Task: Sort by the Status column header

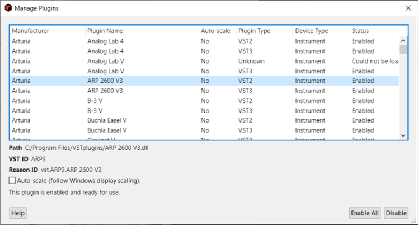Action: 378,31
